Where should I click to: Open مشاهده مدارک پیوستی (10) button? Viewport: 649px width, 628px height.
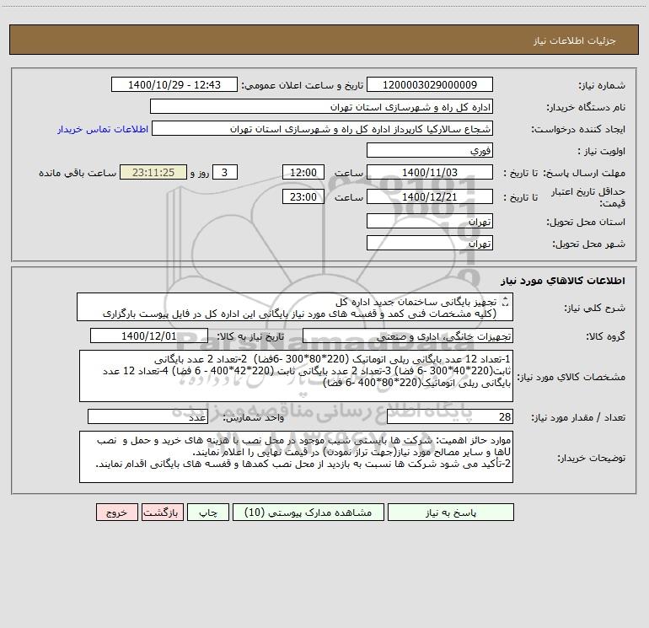[308, 513]
